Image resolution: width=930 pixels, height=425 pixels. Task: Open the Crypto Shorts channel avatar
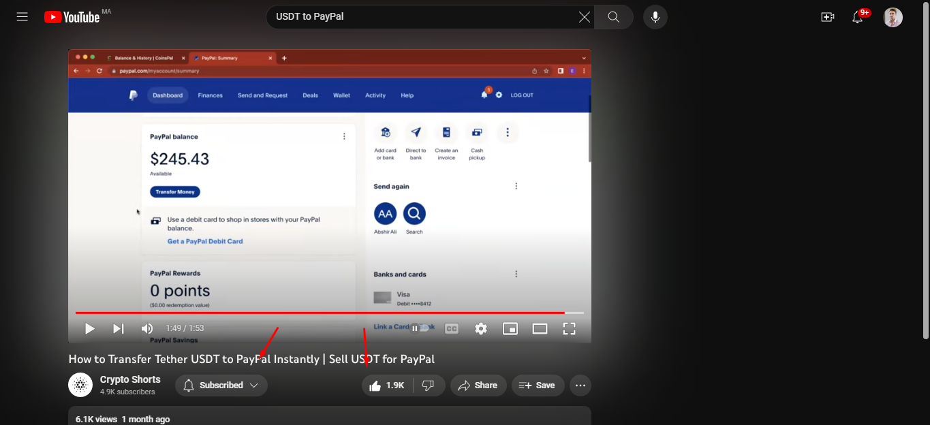point(80,385)
